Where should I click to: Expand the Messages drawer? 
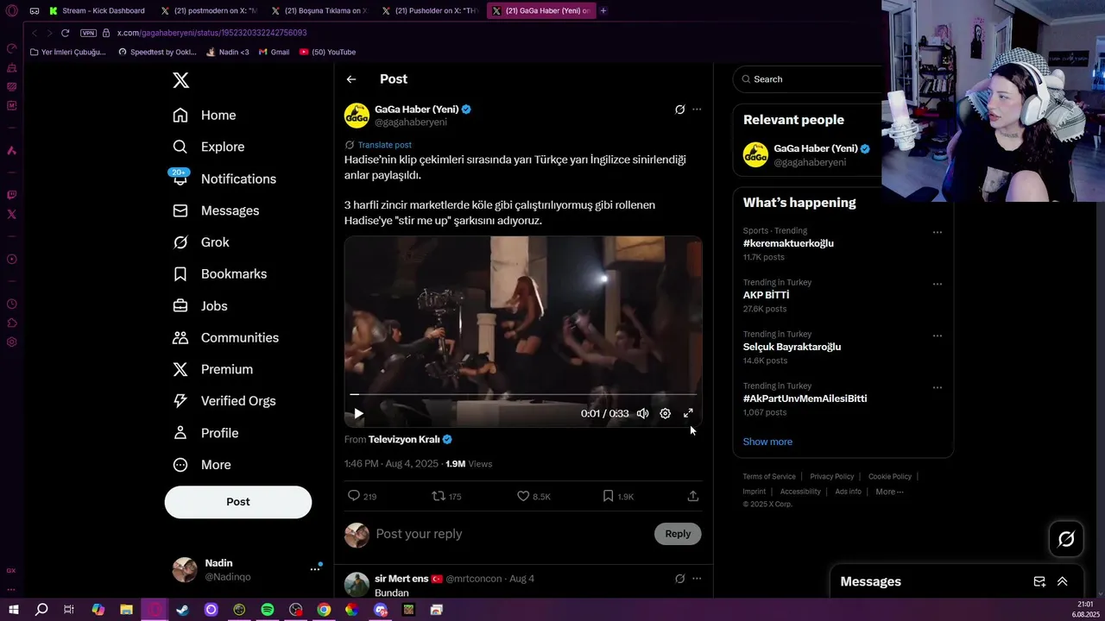coord(1063,582)
